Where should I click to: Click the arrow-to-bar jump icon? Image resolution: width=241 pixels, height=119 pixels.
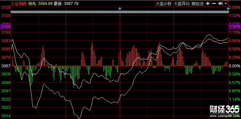point(220,4)
